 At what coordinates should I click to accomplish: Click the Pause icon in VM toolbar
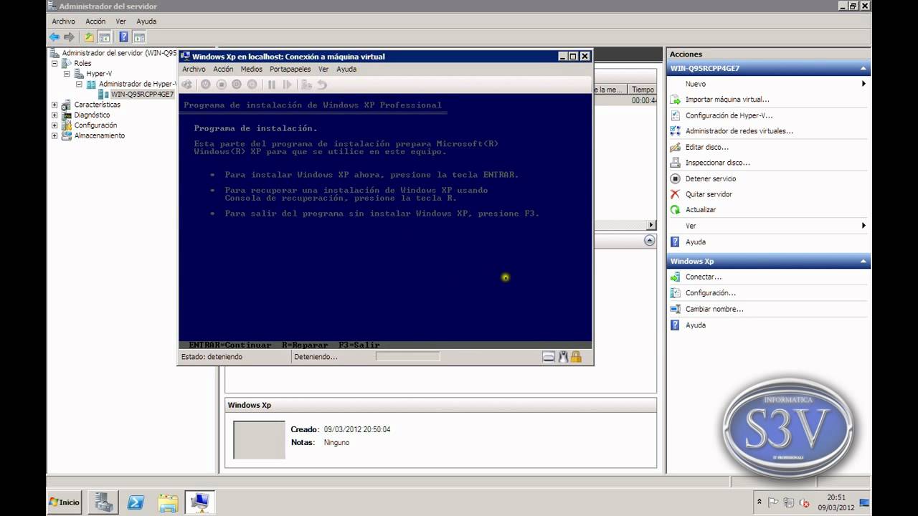pos(272,85)
